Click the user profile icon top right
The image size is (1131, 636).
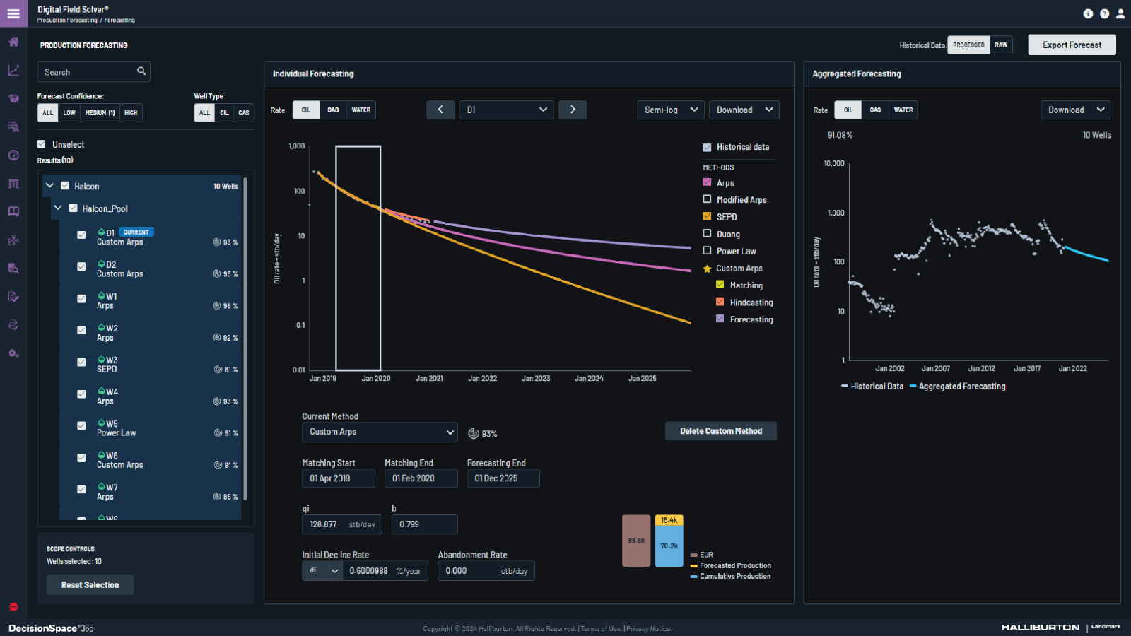tap(1120, 13)
